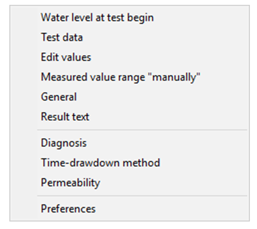Click the Preferences item at the menu bottom
This screenshot has height=229, width=257.
(68, 209)
